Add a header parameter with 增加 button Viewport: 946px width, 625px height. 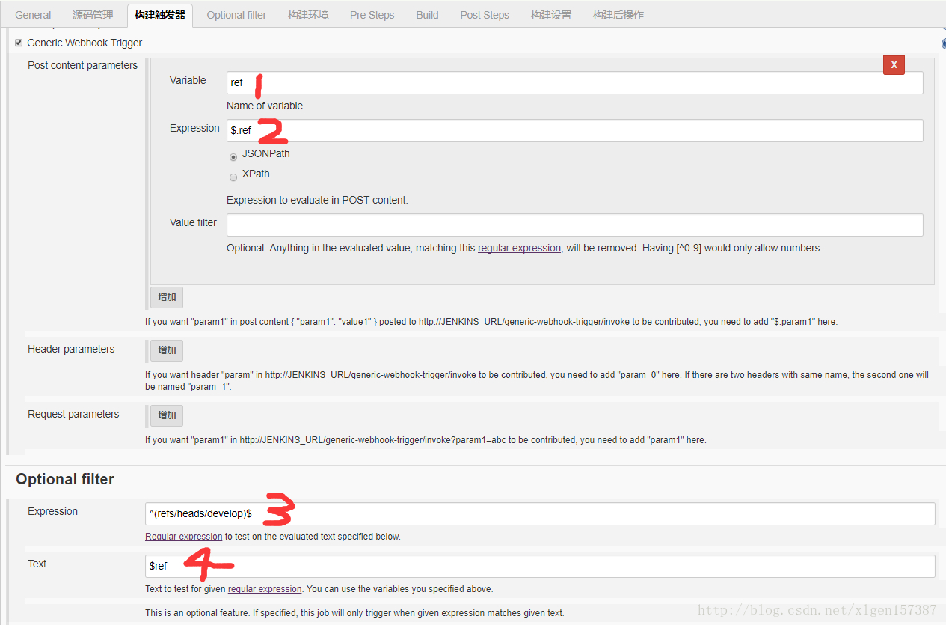point(167,350)
